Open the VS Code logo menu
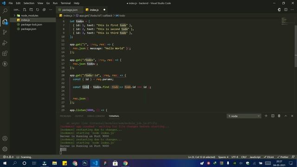 point(4,3)
